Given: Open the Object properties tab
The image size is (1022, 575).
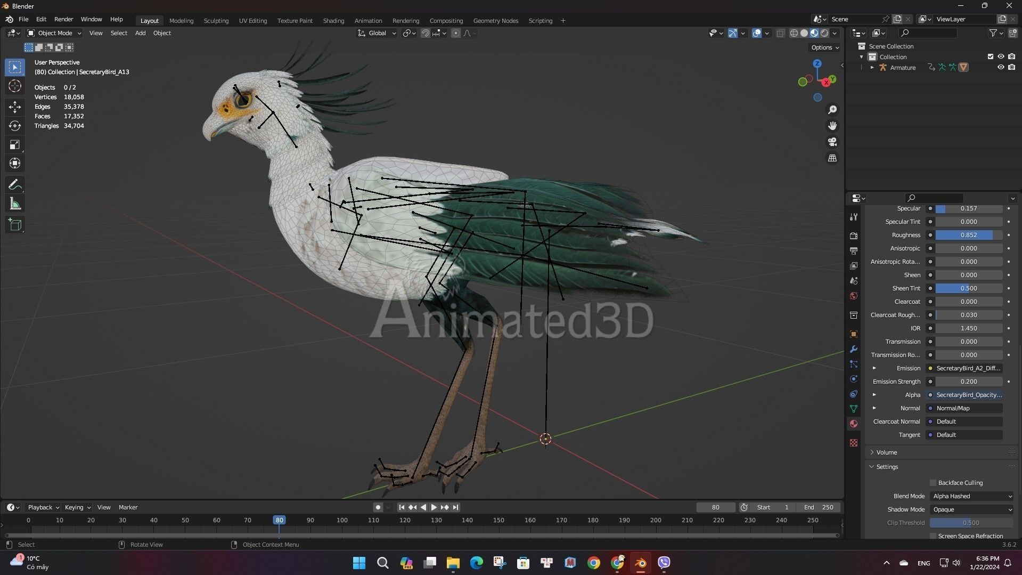Looking at the screenshot, I should pos(854,334).
